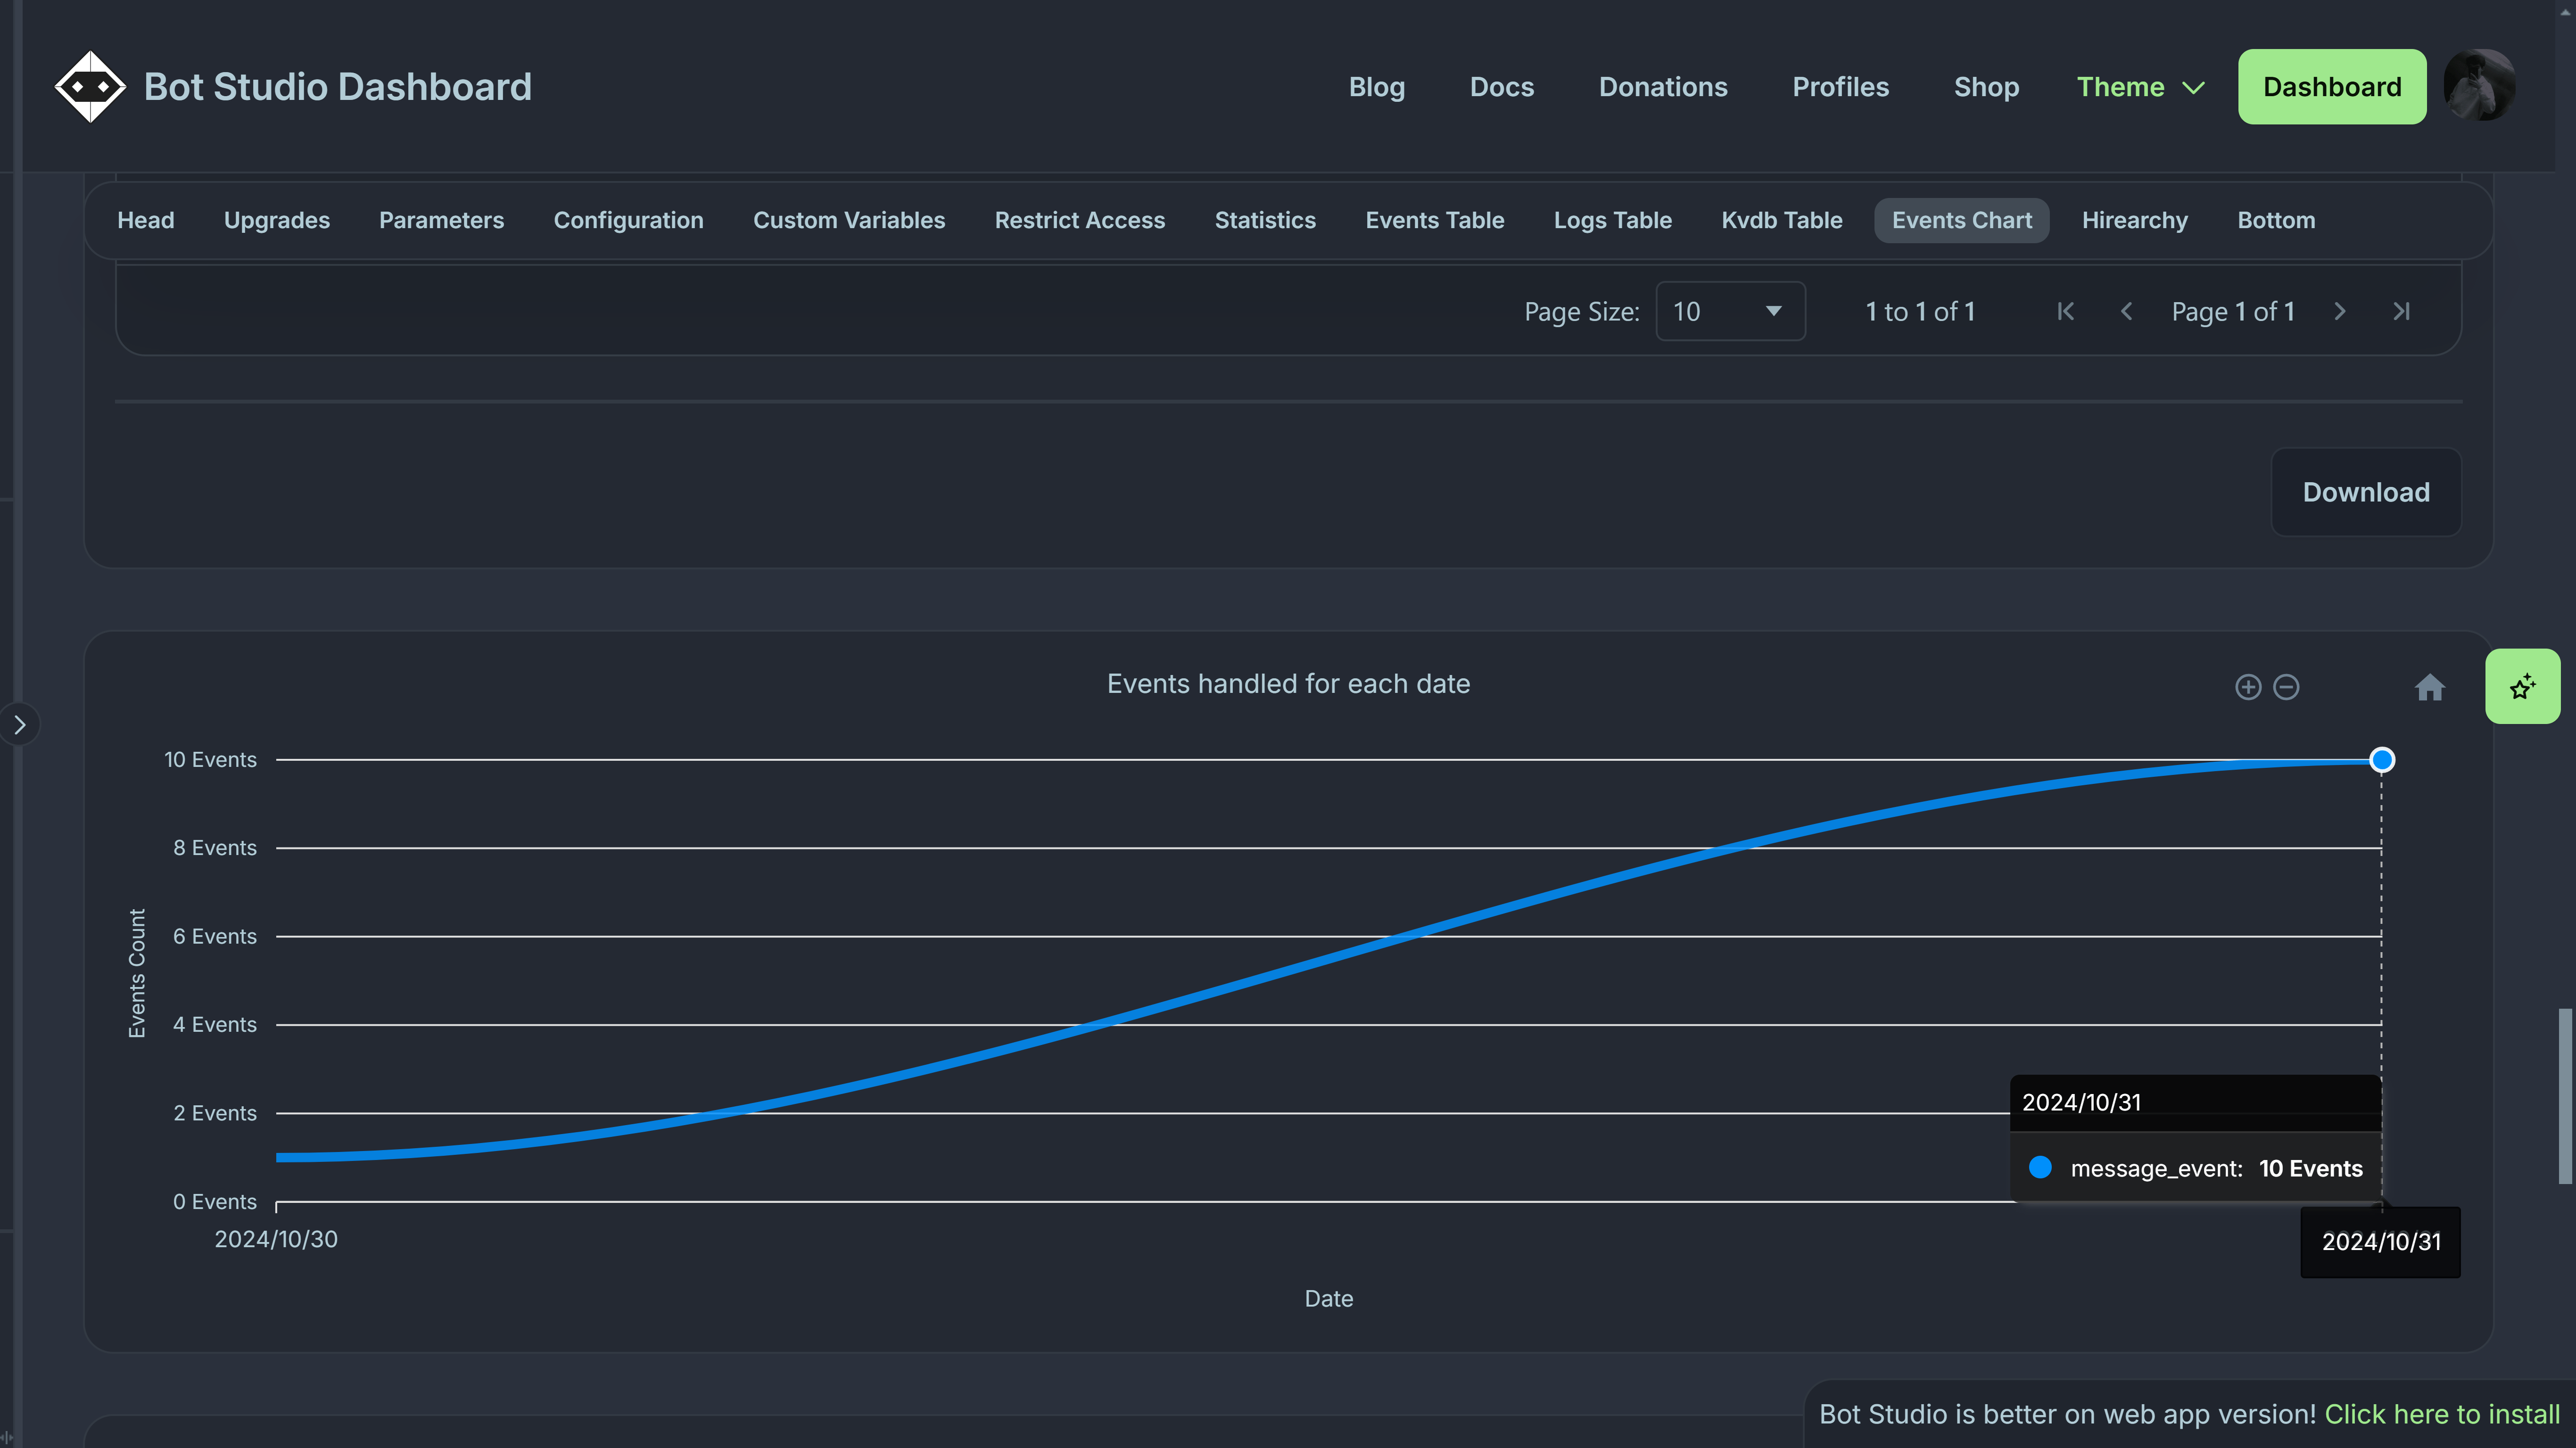The height and width of the screenshot is (1448, 2576).
Task: Click the zoom-in icon on Events Chart
Action: [x=2247, y=686]
